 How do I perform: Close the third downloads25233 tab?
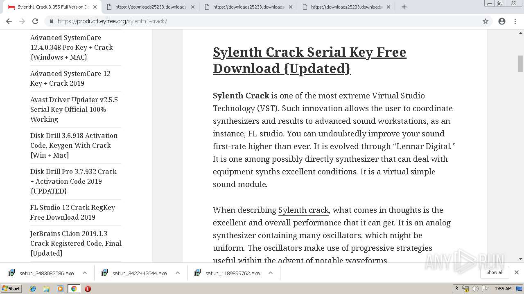pos(291,7)
